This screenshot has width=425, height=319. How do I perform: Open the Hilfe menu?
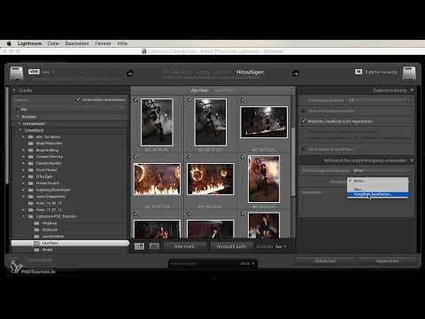[x=122, y=43]
